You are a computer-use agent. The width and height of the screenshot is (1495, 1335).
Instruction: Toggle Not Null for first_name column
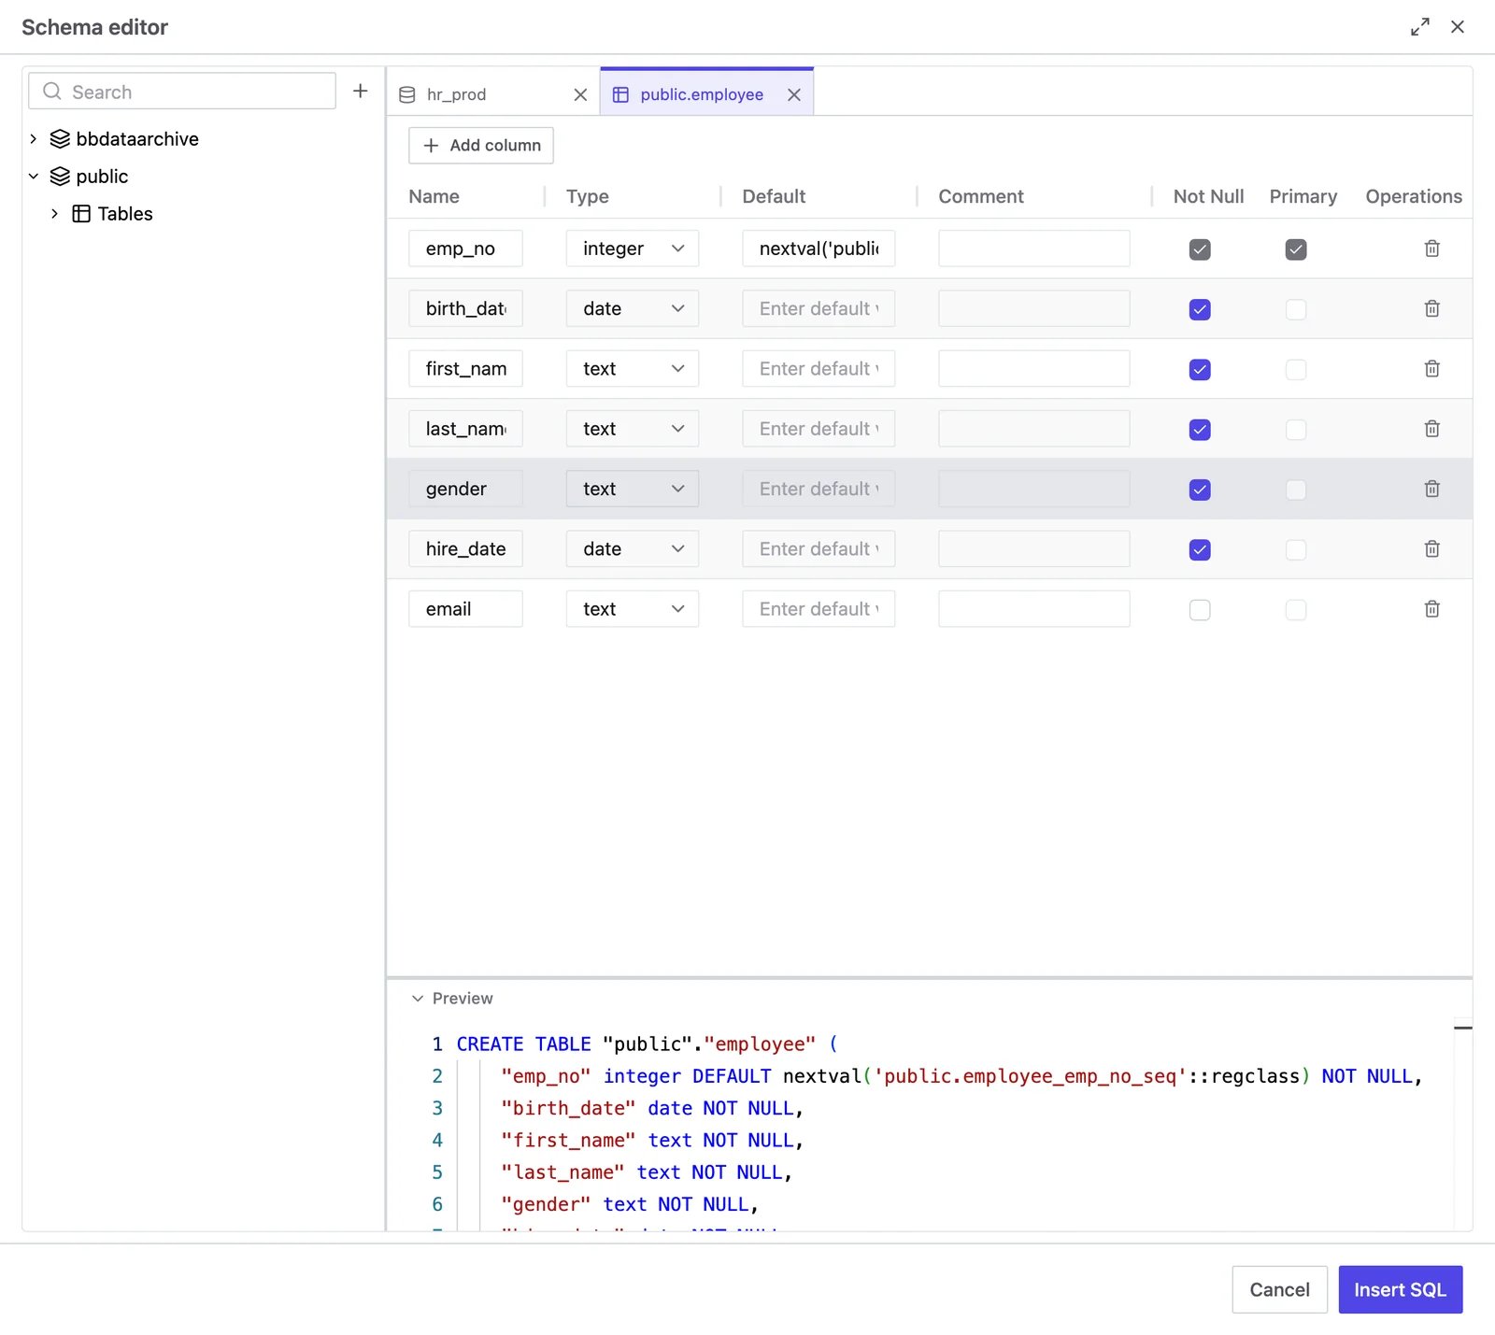[1200, 369]
